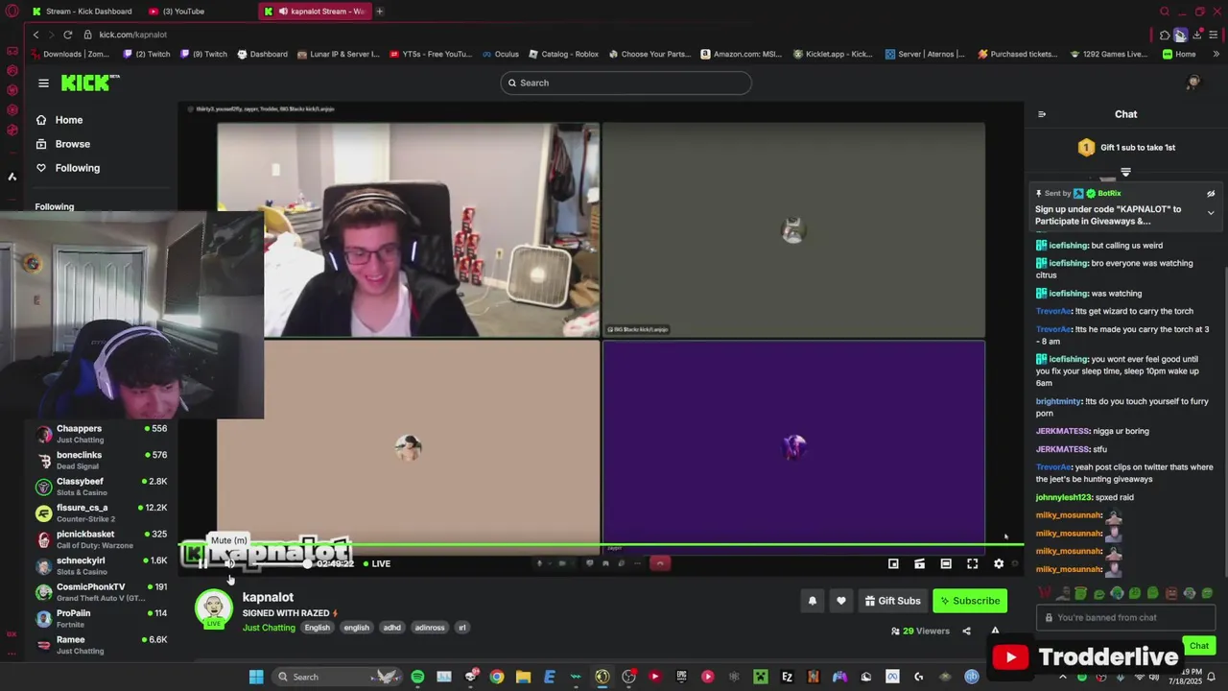Screen dimensions: 1228x691
Task: Open CosmicPhonkTV channel in sidebar
Action: pos(101,592)
